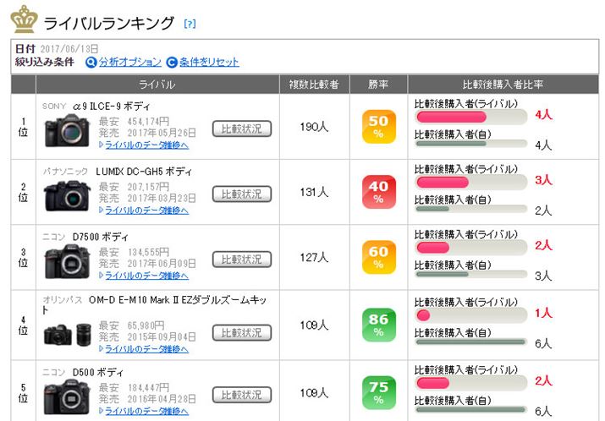
Task: Open 分析オプション link
Action: click(x=129, y=63)
